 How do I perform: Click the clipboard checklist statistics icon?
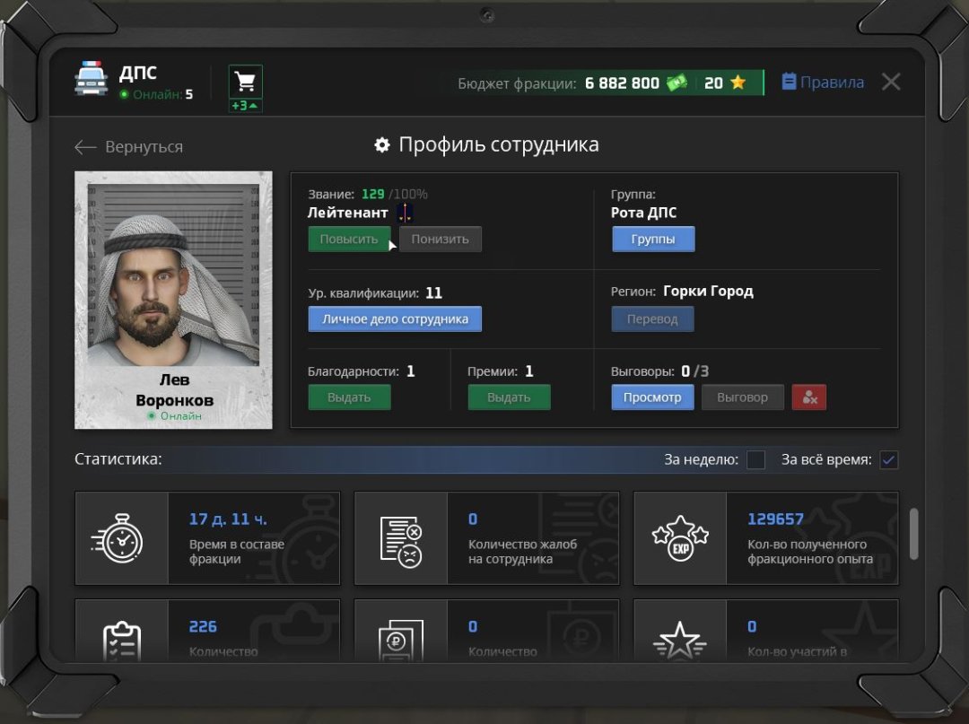(x=122, y=641)
